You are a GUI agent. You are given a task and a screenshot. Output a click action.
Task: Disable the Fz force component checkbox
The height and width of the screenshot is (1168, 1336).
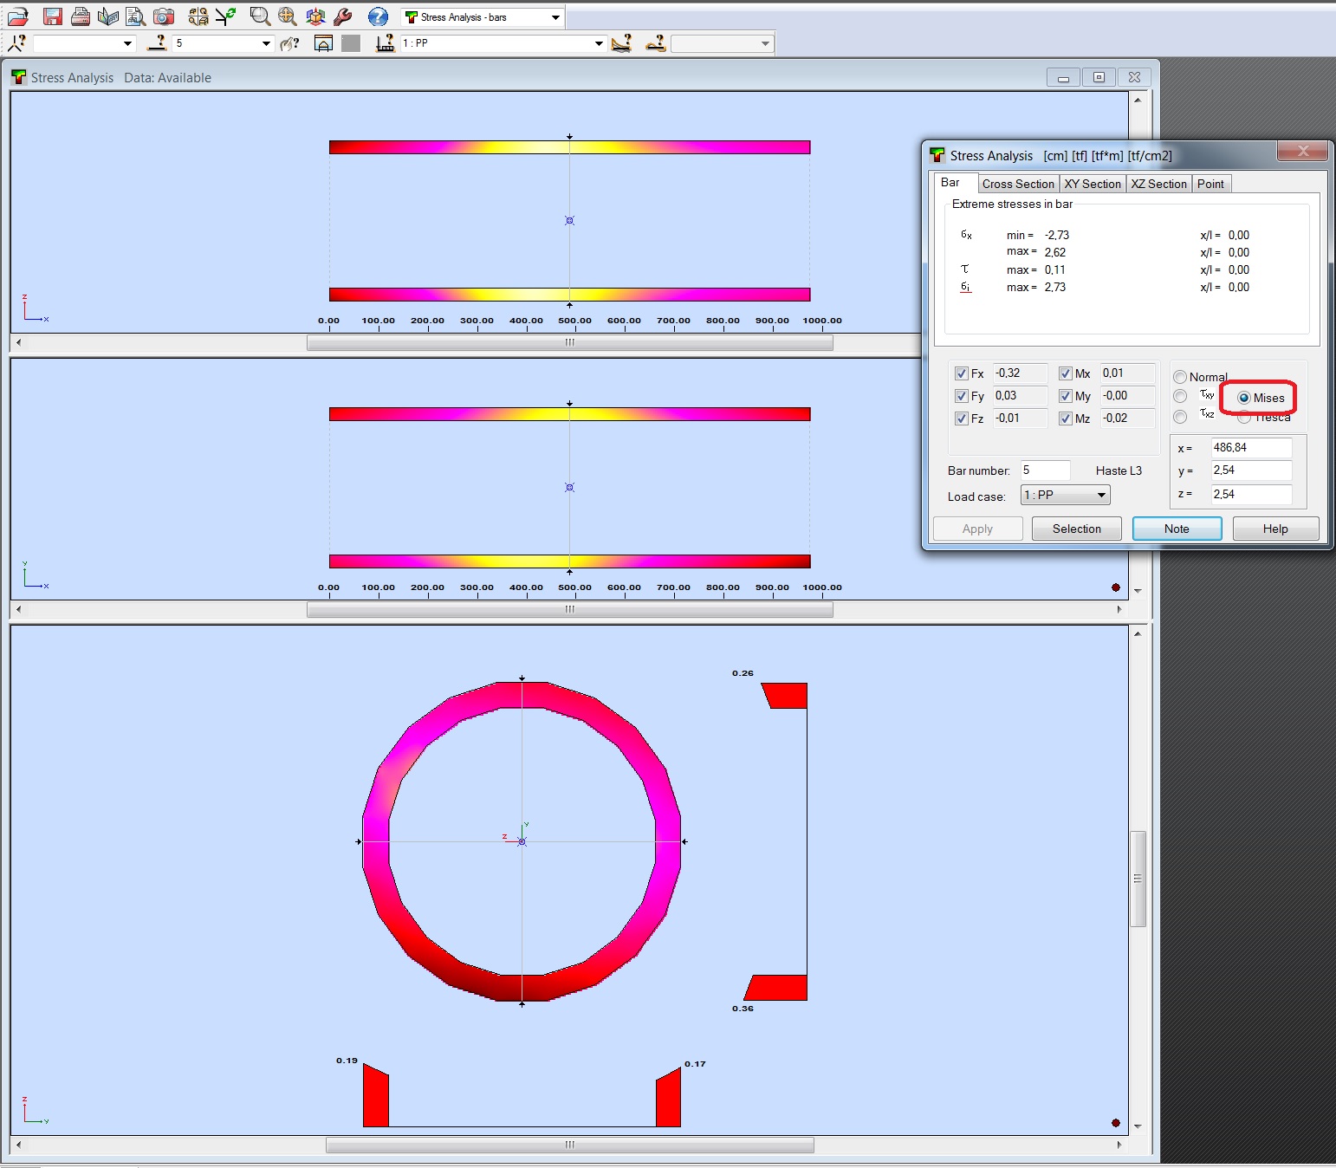(963, 418)
